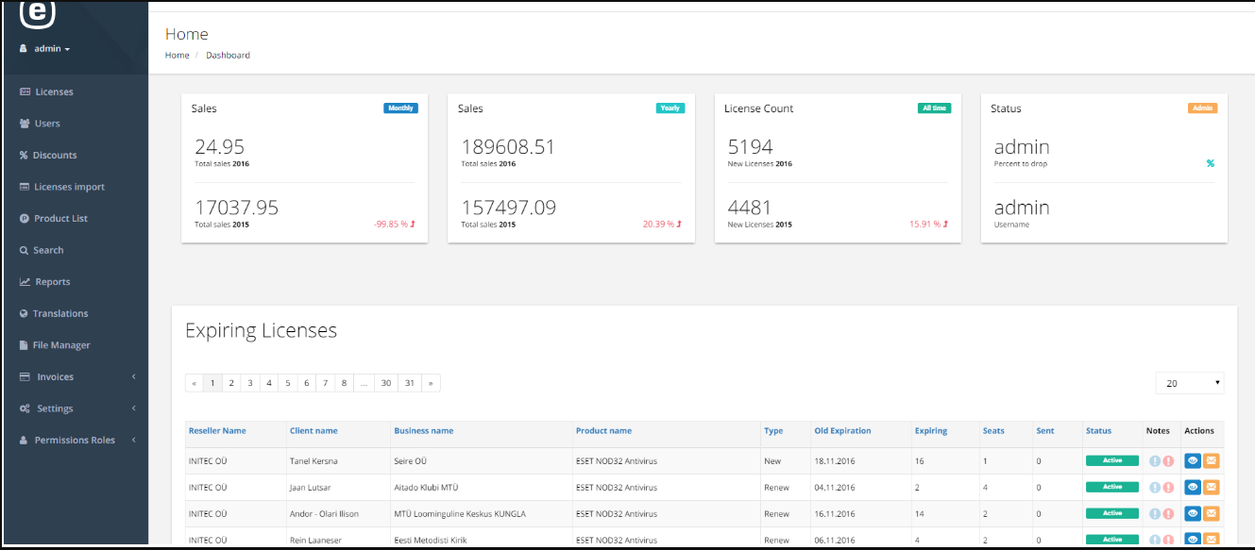
Task: Open Licenses import page
Action: click(x=62, y=187)
